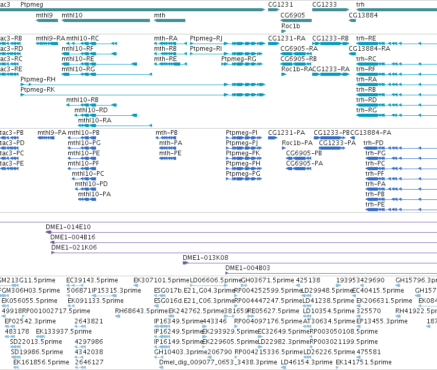The height and width of the screenshot is (370, 437).
Task: Select EST Dmel_dig_009077_0653_3438.3prime
Action: [x=161, y=367]
